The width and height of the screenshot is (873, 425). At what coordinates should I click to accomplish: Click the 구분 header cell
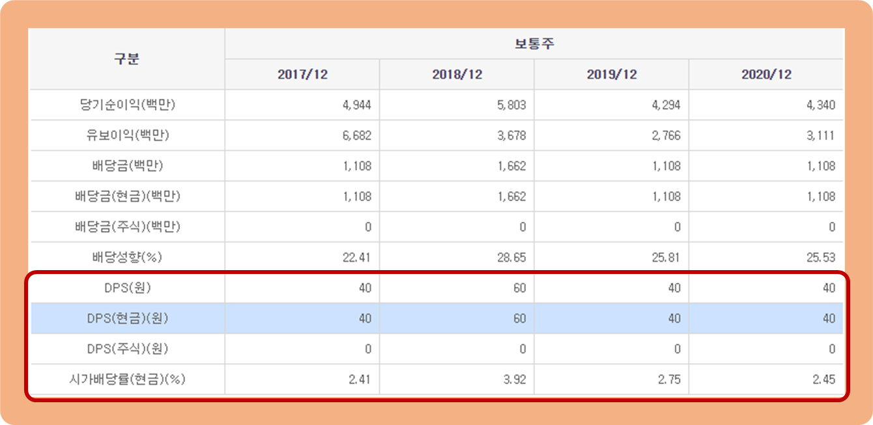coord(128,59)
